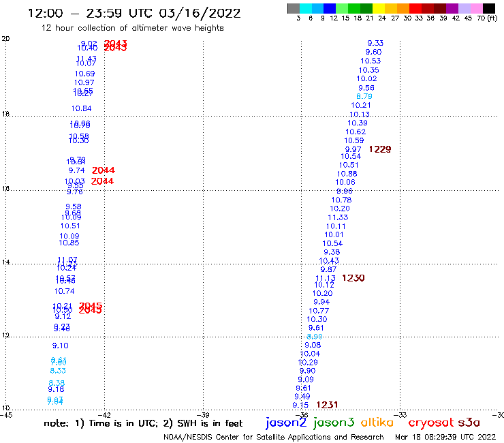
Task: Click the NOAA/NESDIS Center credit line
Action: tap(274, 438)
